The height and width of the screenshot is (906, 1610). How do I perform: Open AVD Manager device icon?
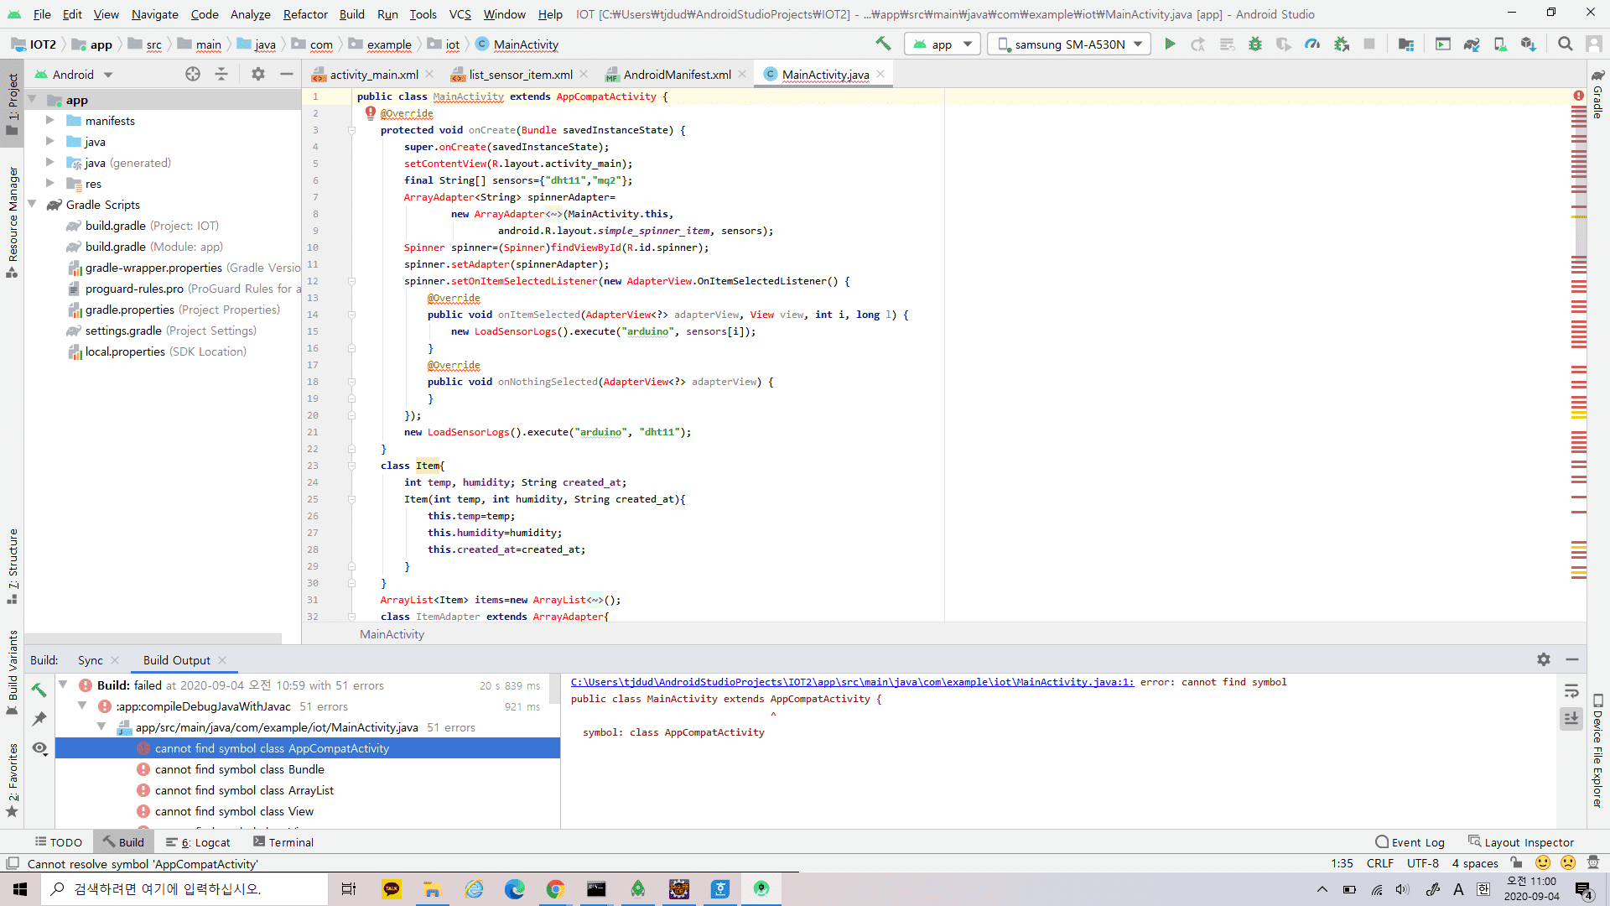[x=1500, y=44]
